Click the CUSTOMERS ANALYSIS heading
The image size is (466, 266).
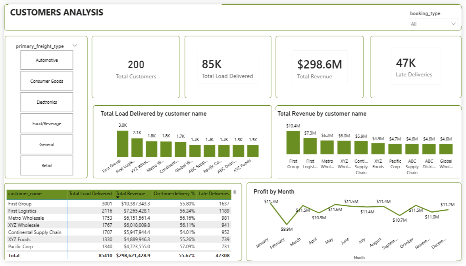56,12
